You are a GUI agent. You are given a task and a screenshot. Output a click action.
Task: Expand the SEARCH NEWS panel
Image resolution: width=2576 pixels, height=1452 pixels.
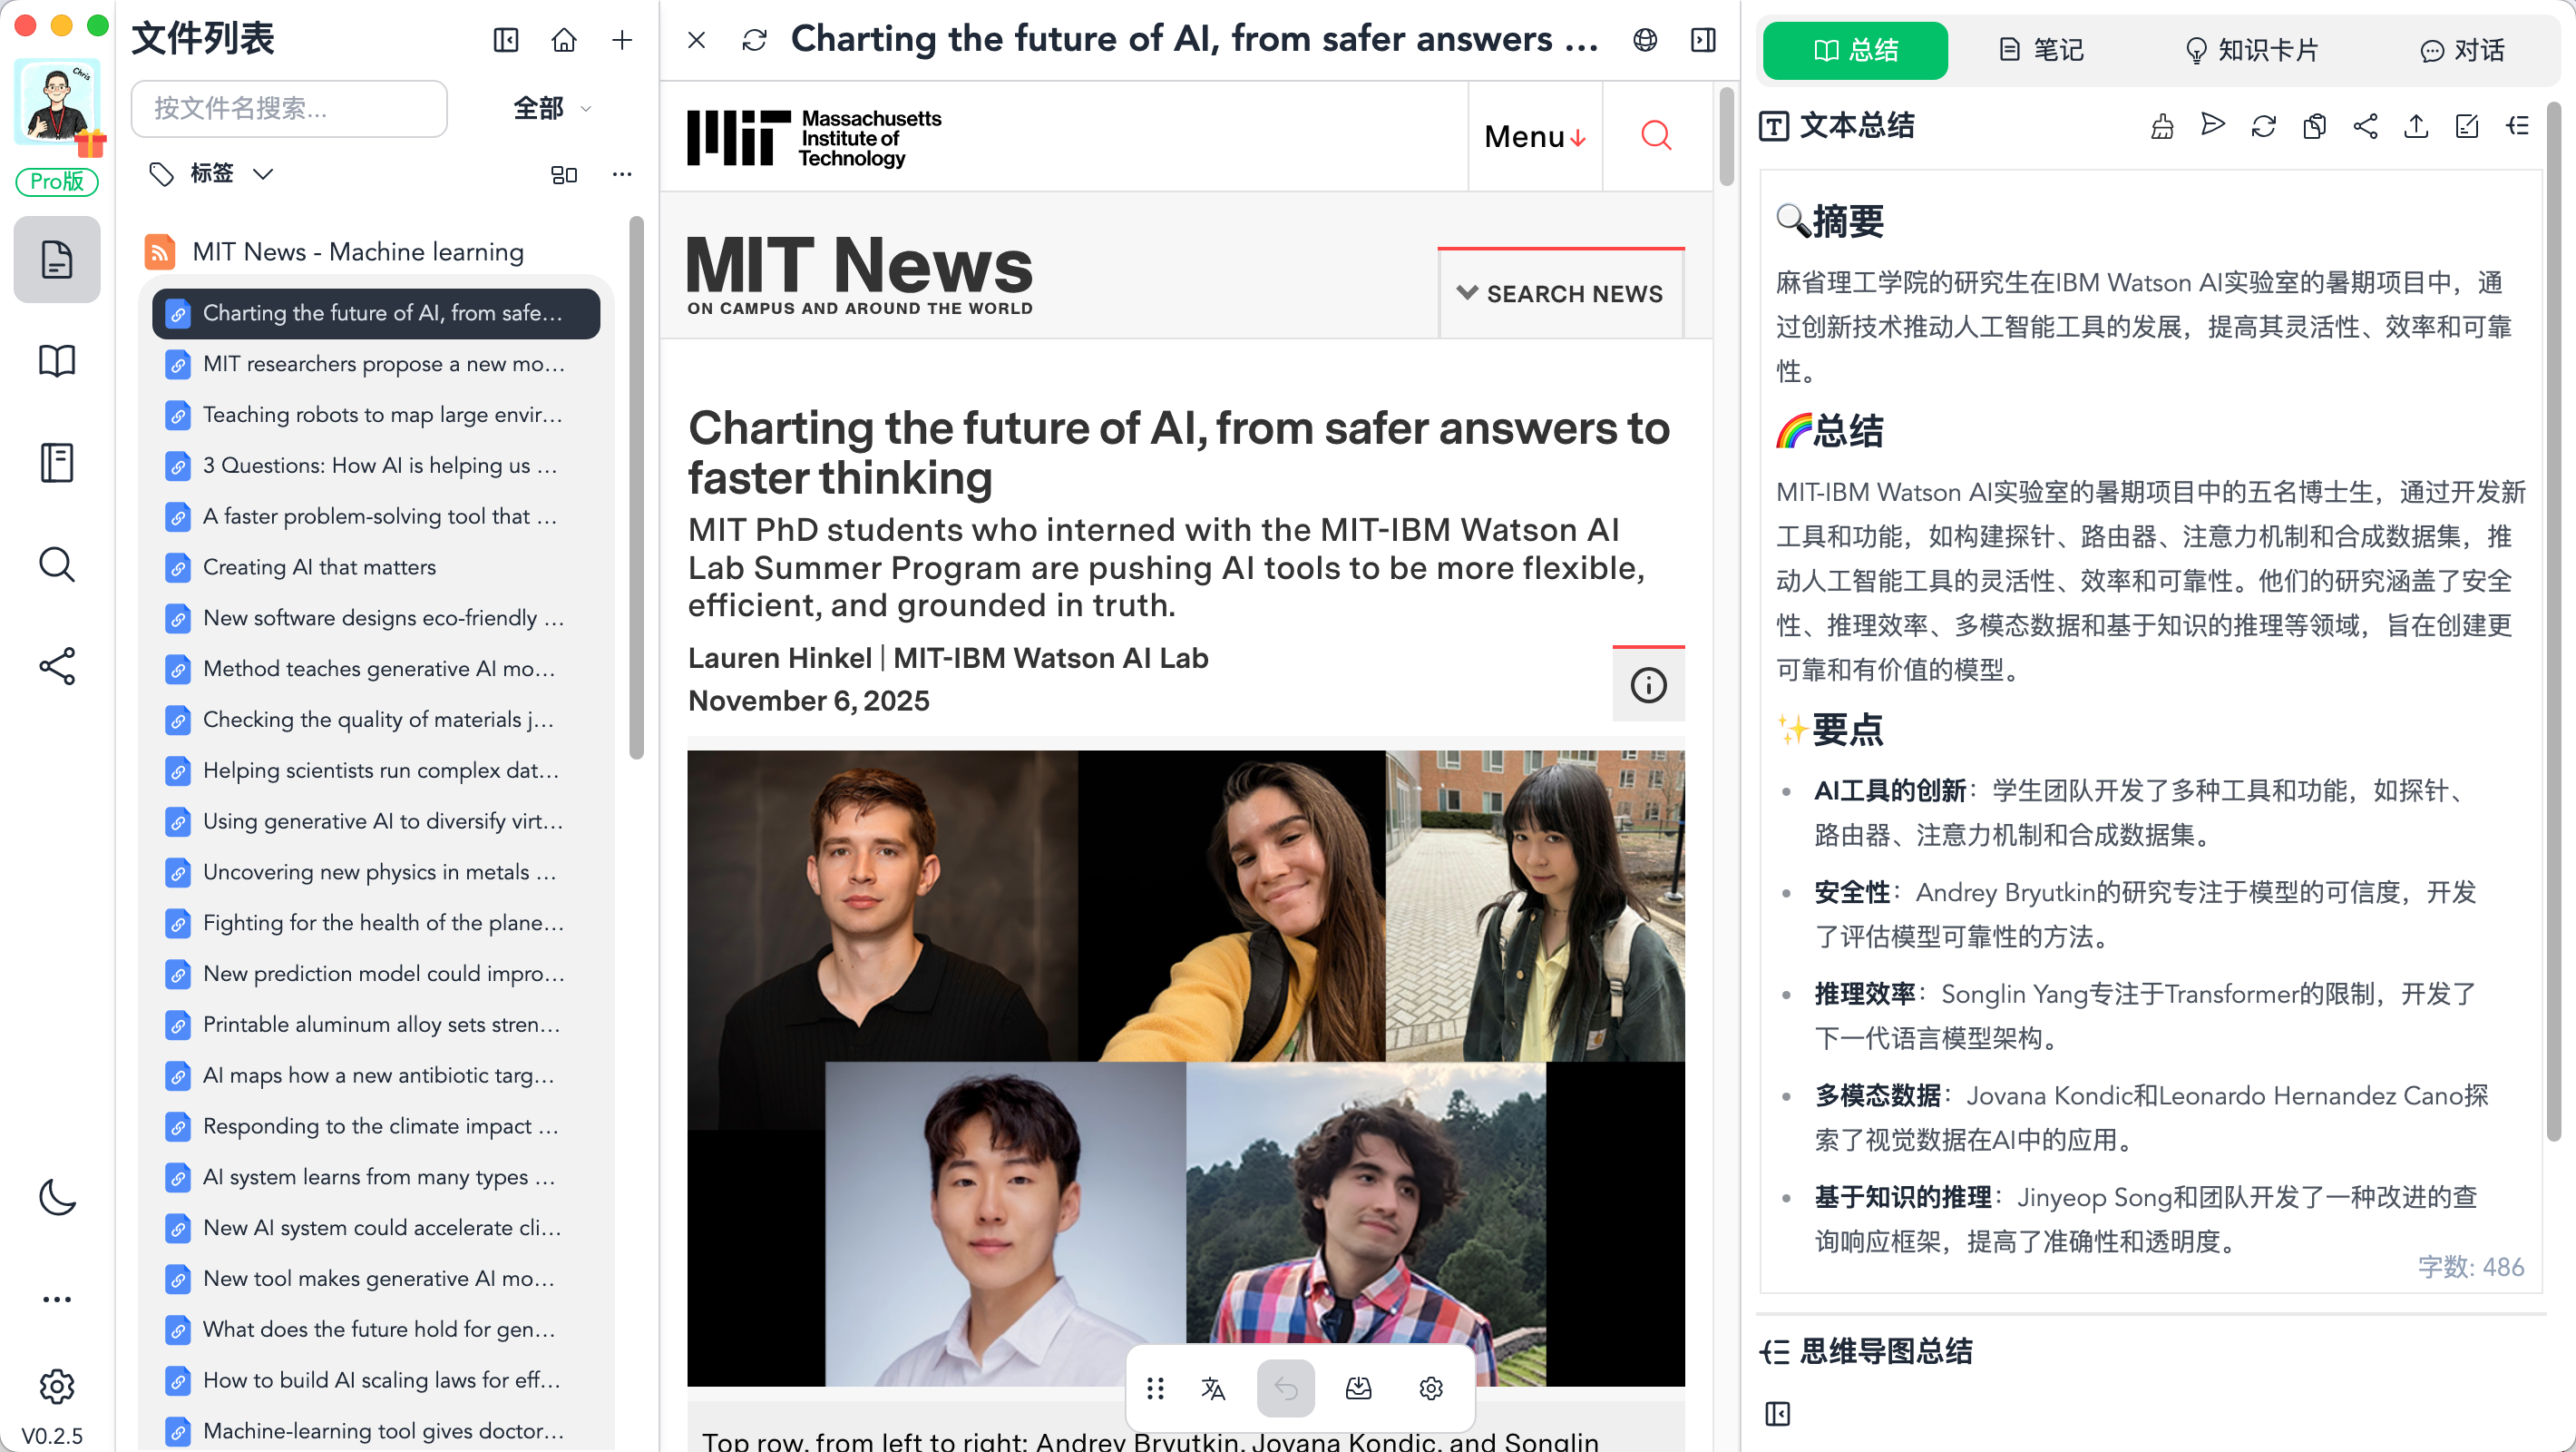point(1560,293)
